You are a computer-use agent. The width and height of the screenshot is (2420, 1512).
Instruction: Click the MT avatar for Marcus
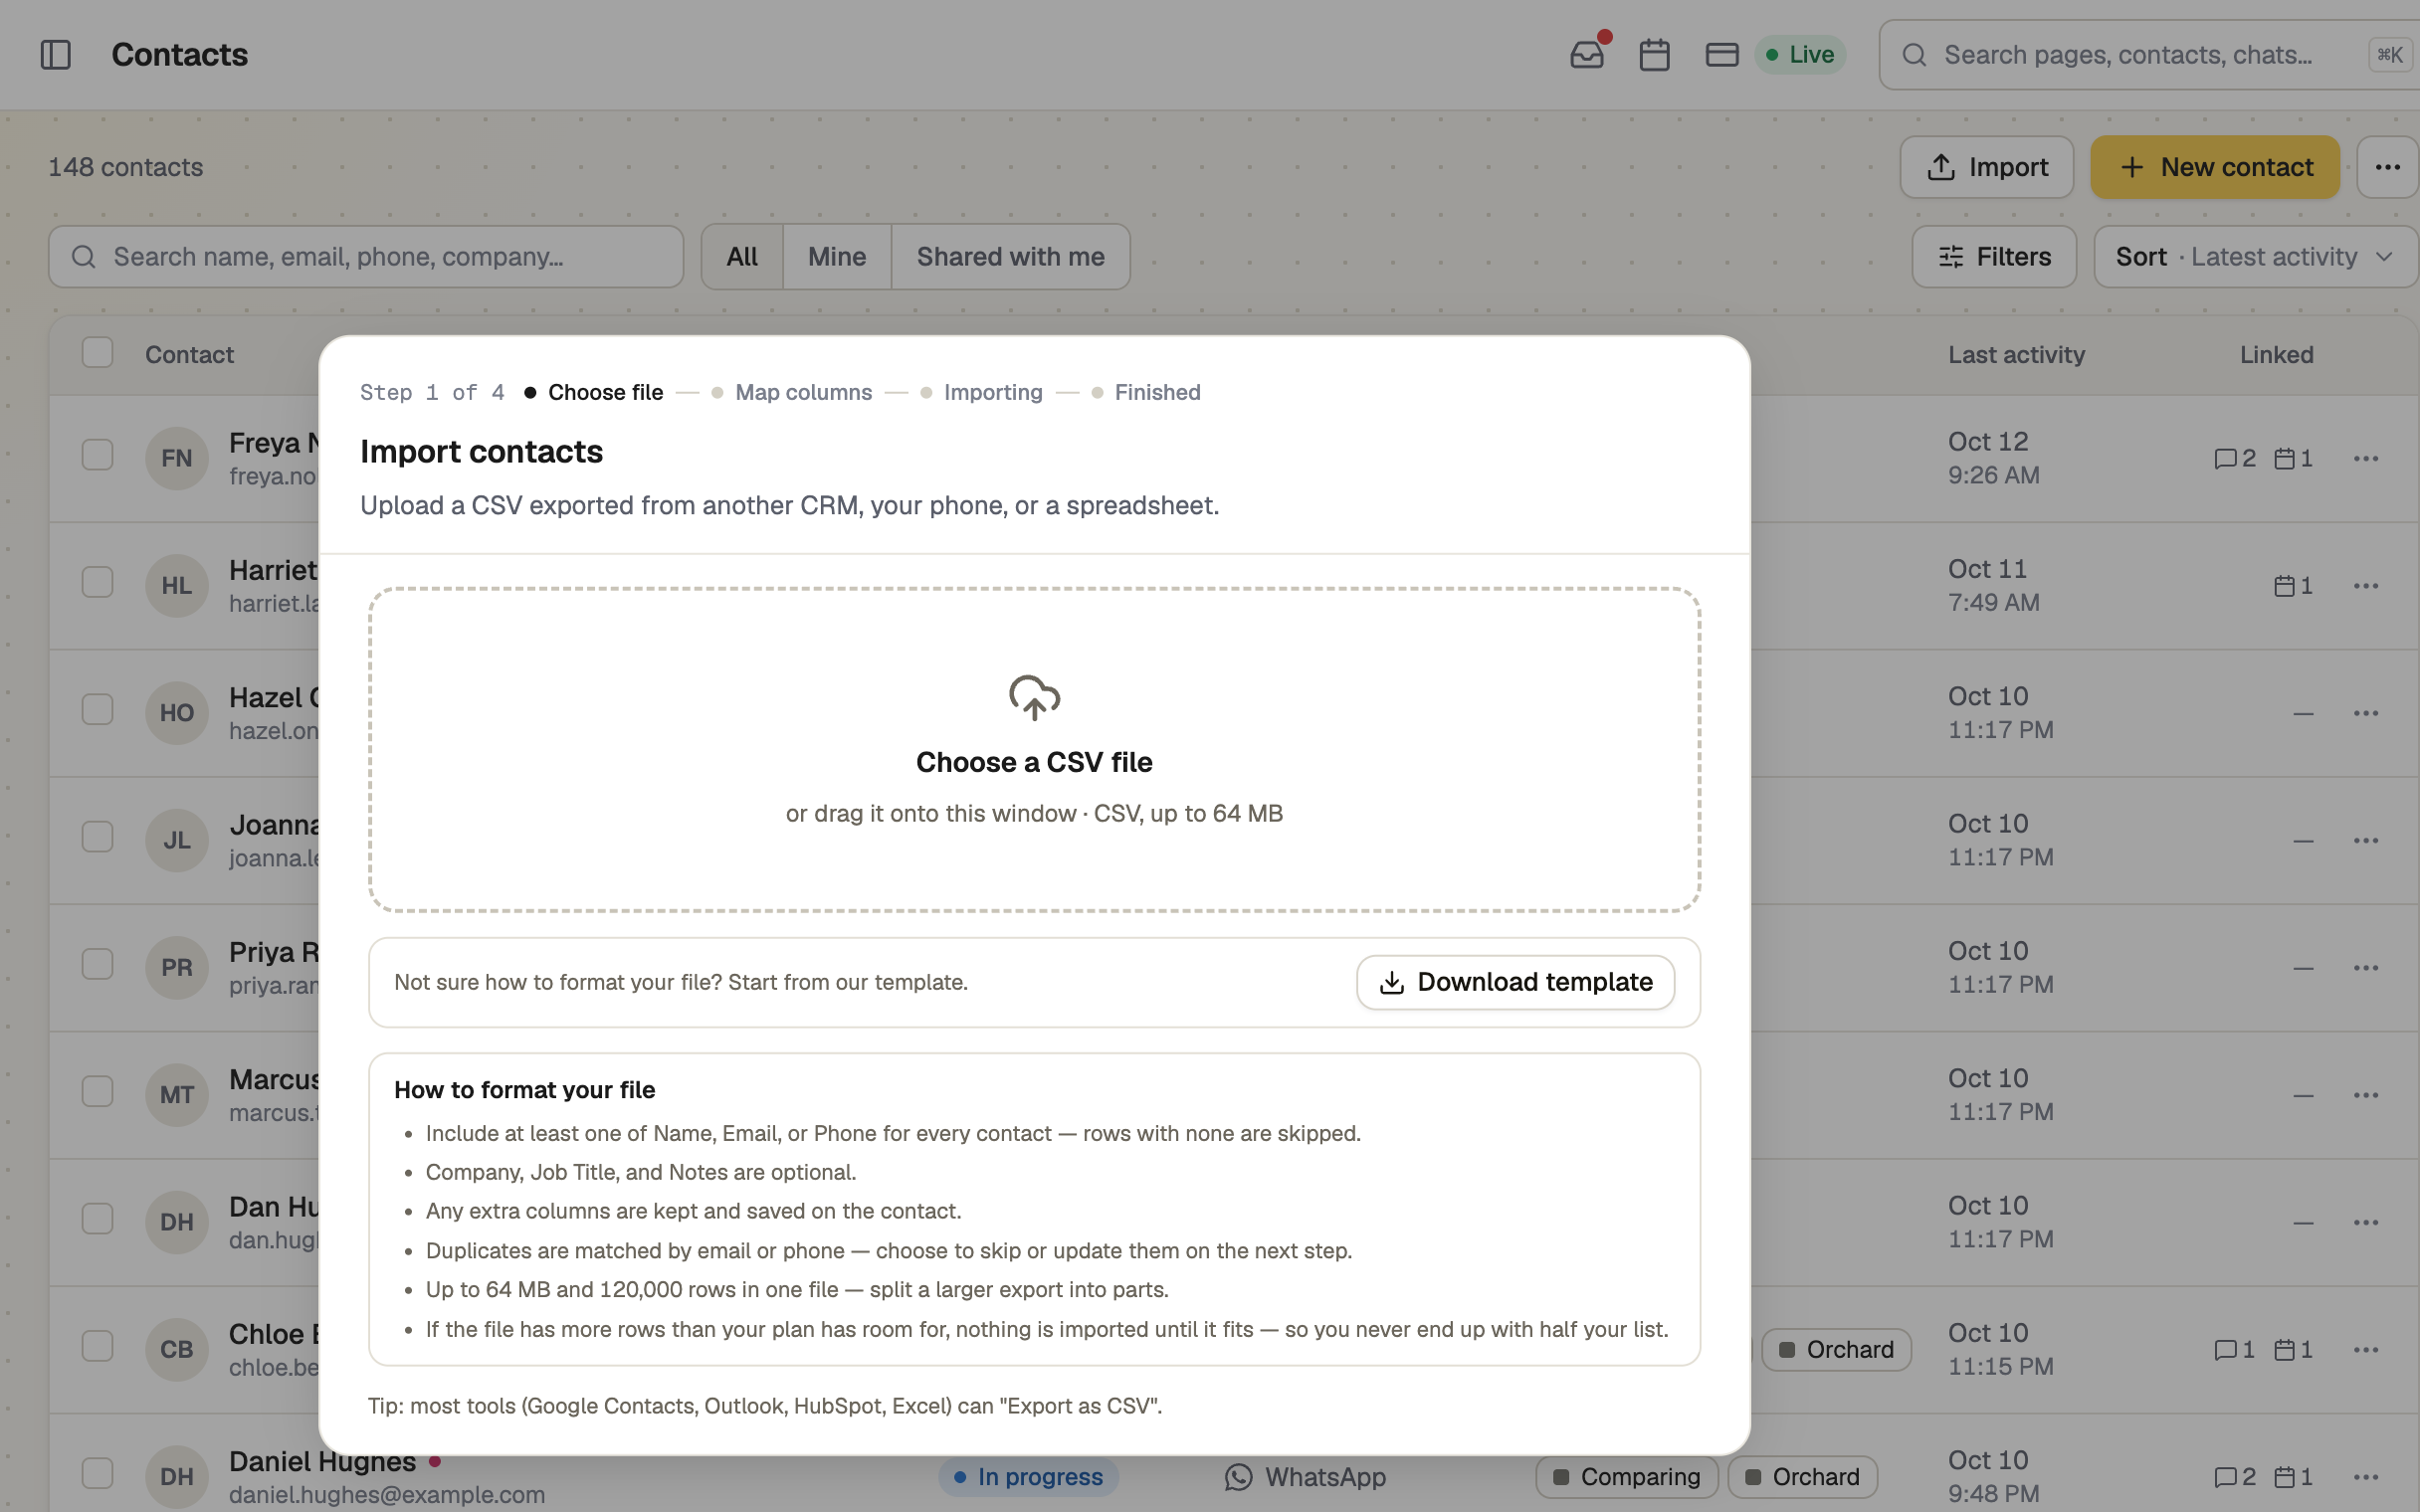click(177, 1095)
